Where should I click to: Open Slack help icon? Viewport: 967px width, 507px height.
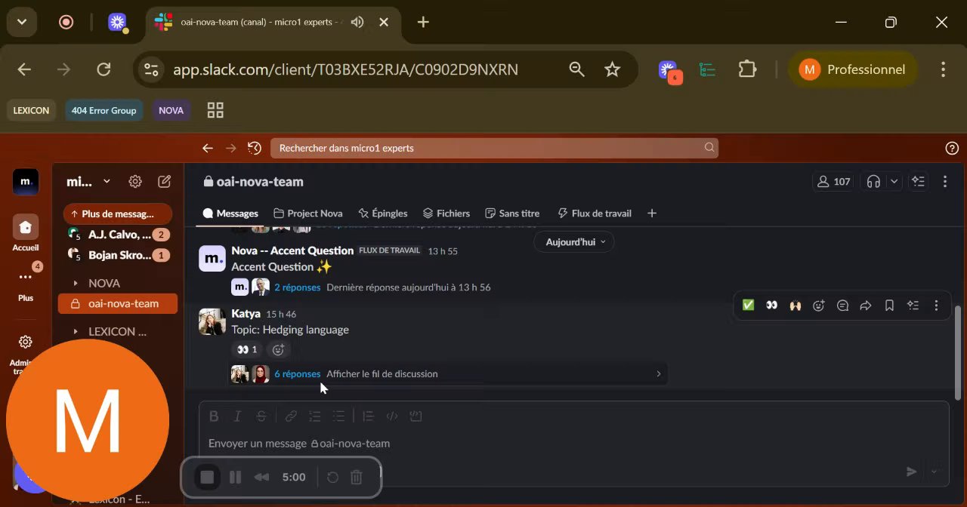pos(952,148)
